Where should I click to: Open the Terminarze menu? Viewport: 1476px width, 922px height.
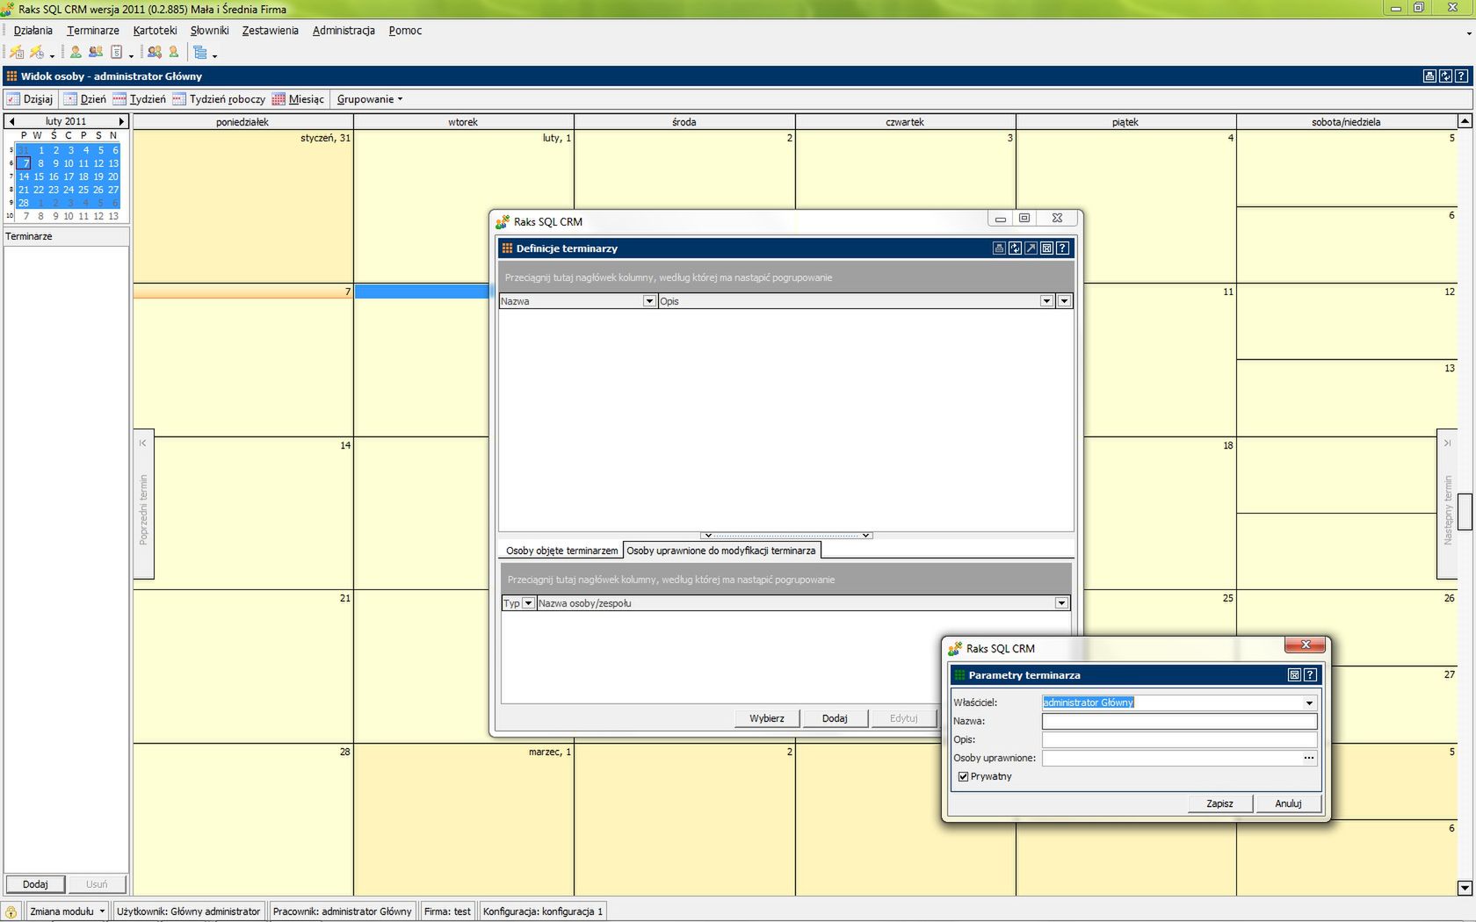pos(93,30)
